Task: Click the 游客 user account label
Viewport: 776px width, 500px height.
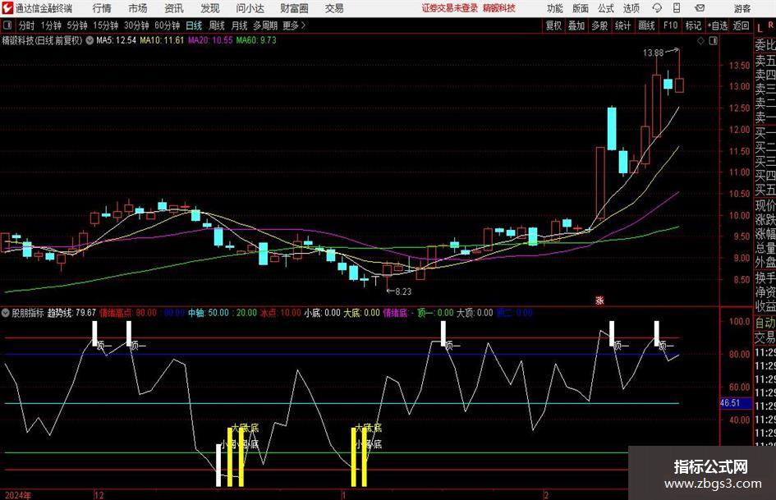Action: pos(742,8)
